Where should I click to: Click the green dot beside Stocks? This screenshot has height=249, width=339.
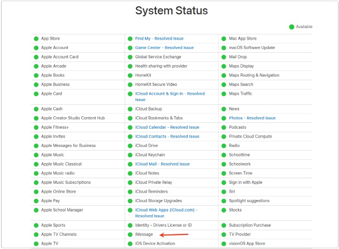point(224,210)
